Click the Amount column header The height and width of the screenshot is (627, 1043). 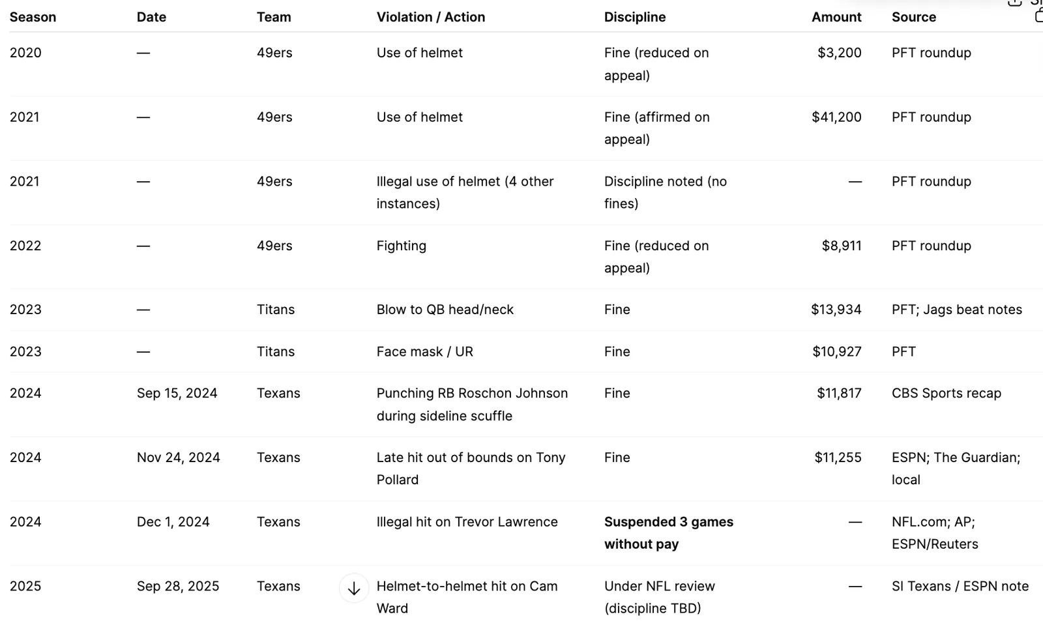coord(836,17)
